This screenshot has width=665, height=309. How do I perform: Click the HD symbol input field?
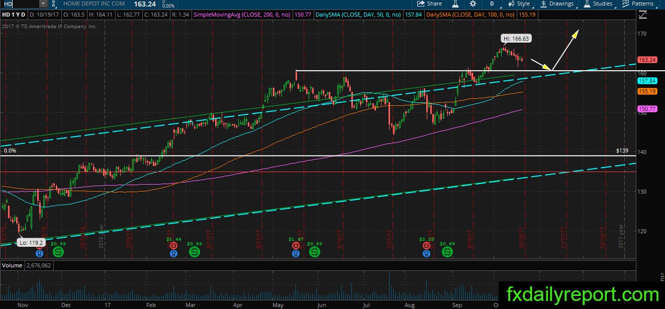click(x=20, y=4)
